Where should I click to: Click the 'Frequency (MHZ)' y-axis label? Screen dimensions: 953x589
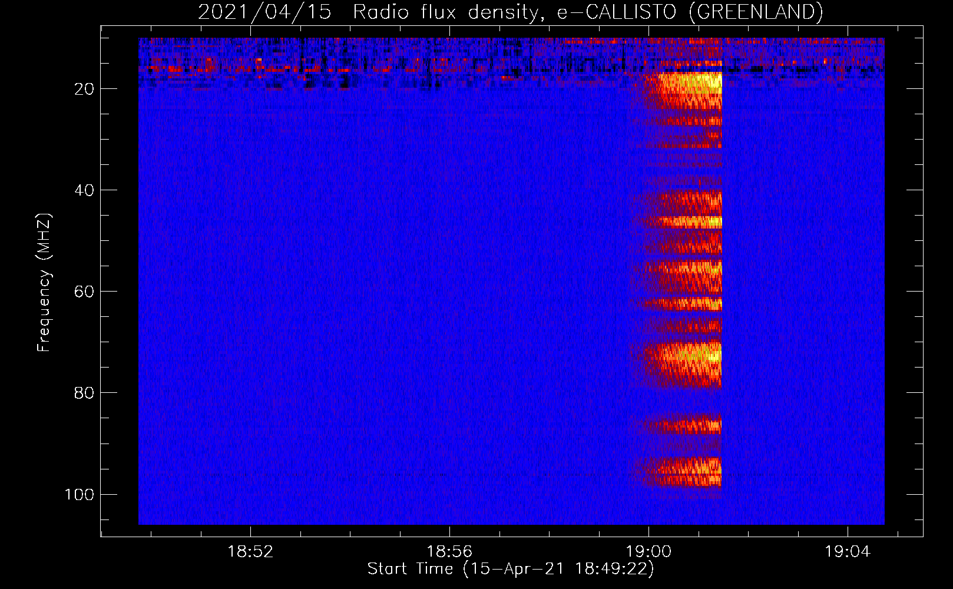[x=44, y=282]
